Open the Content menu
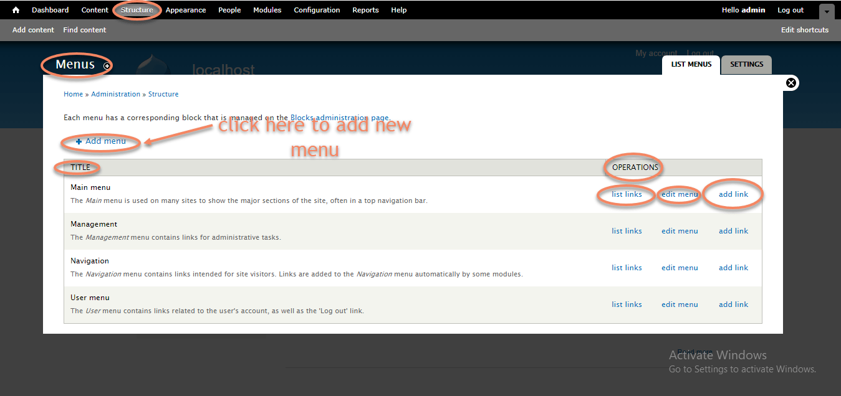 95,10
